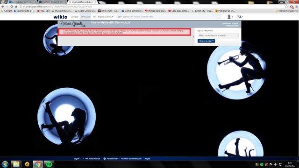299x168 pixels.
Task: Click the network tray icon
Action: tap(280, 164)
